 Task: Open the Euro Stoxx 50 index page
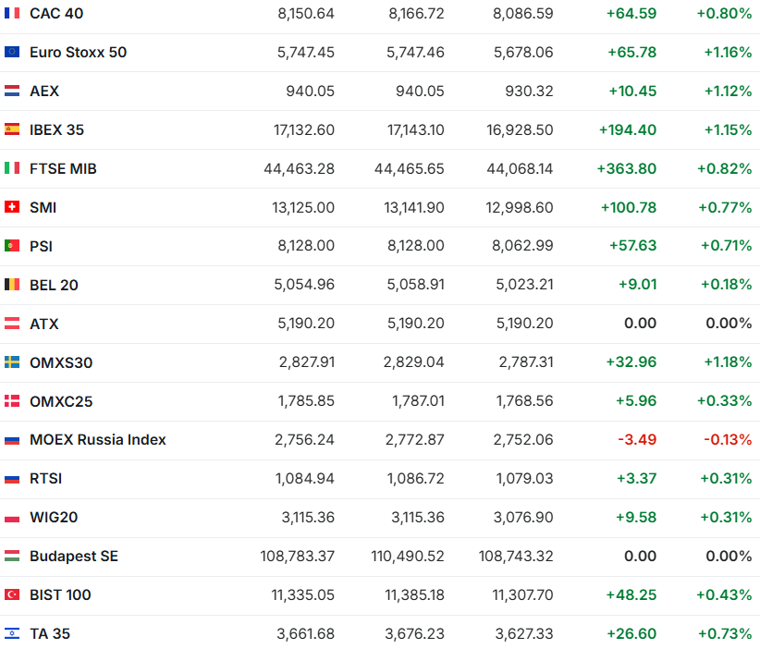(78, 53)
